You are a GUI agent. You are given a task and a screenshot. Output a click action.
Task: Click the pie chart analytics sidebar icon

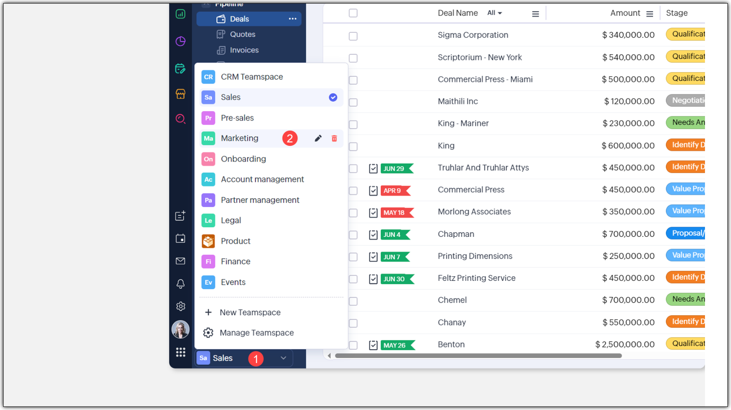[x=180, y=41]
